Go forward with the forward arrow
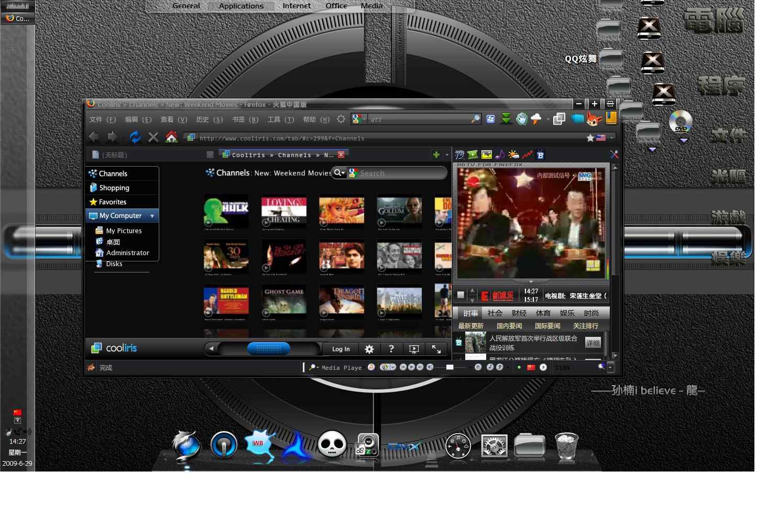 112,137
